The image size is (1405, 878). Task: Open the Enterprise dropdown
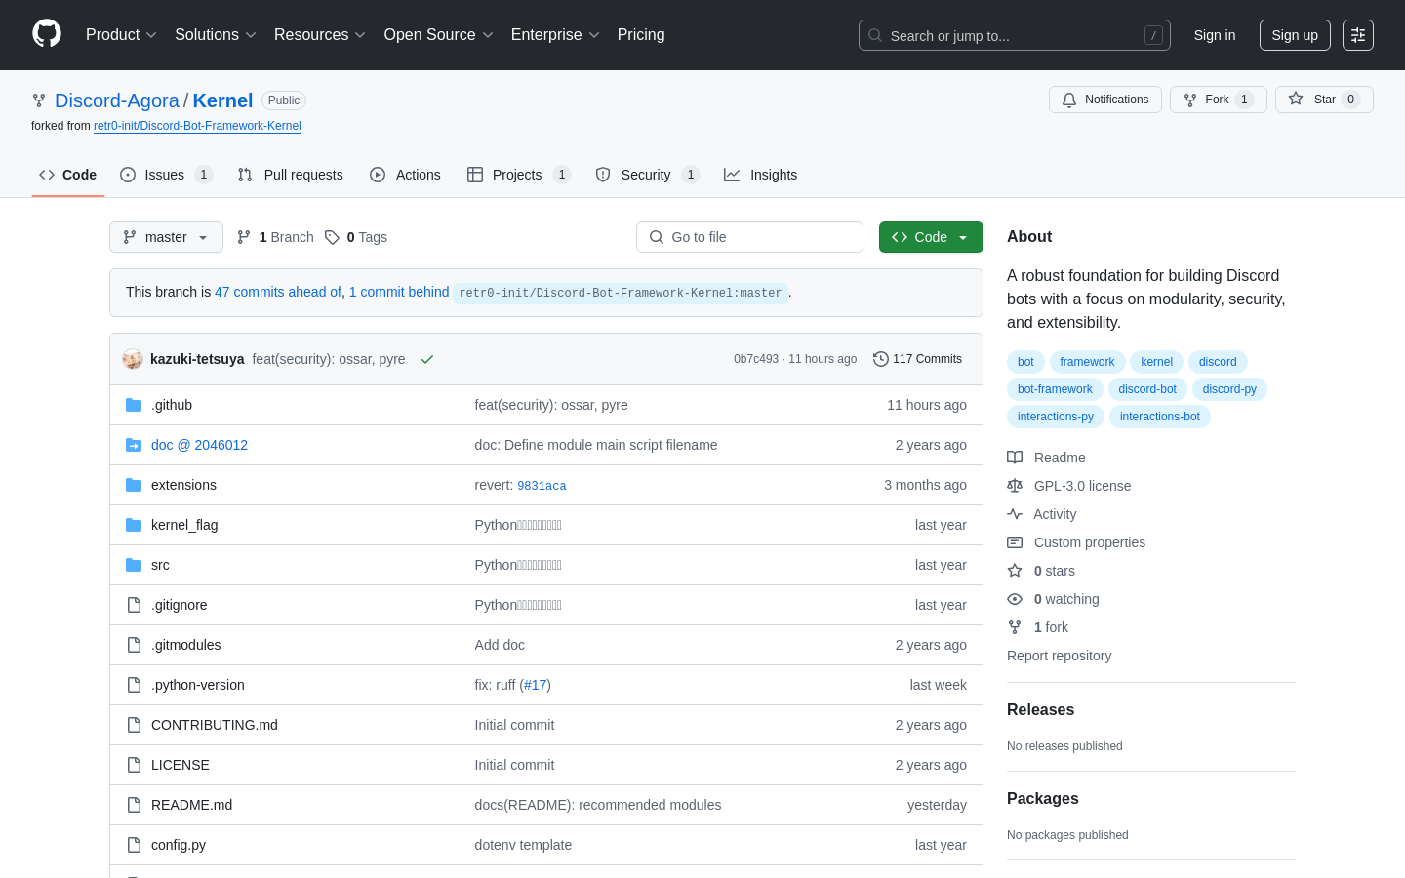555,35
